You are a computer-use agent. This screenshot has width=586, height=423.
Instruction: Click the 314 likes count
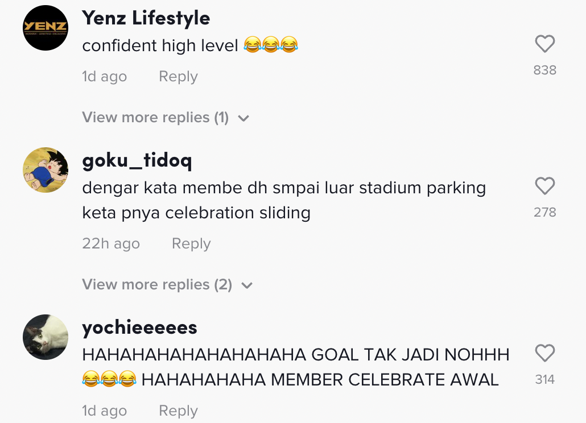tap(545, 380)
